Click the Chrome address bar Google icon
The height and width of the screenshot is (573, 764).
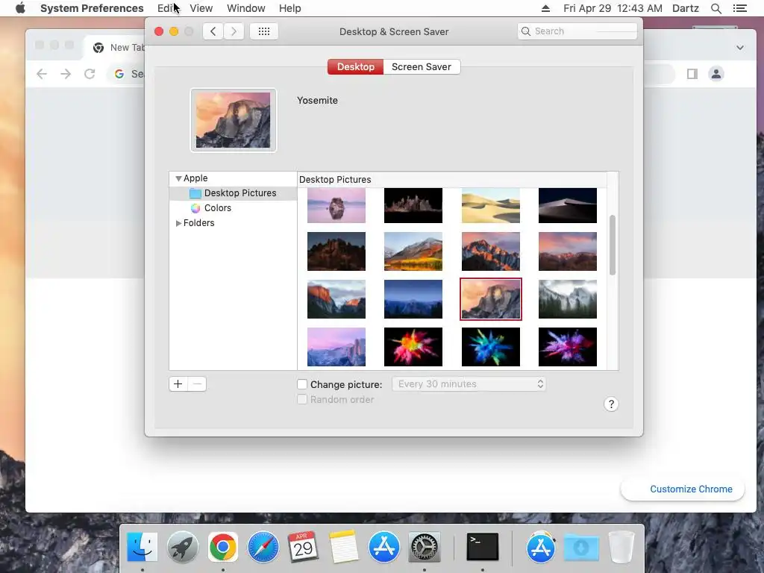pos(119,74)
